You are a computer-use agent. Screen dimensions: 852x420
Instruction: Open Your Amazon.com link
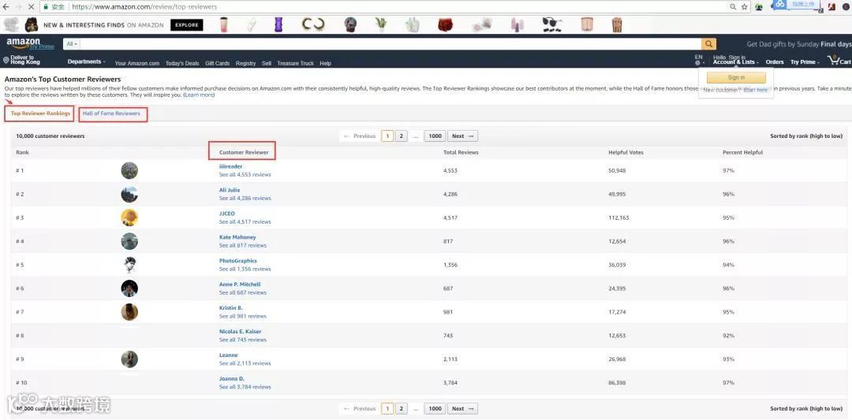click(x=137, y=64)
